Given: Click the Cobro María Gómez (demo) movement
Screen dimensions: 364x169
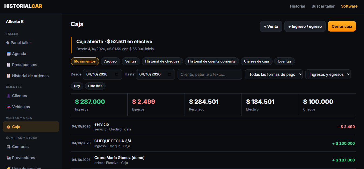Looking at the screenshot, I should click(120, 158).
